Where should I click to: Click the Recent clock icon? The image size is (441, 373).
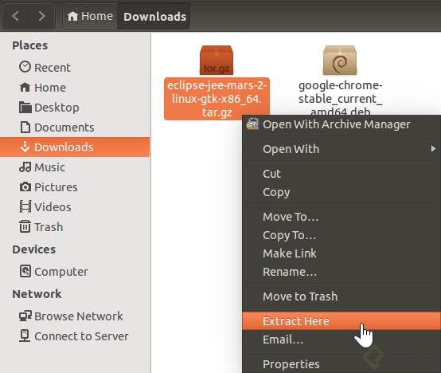click(25, 67)
